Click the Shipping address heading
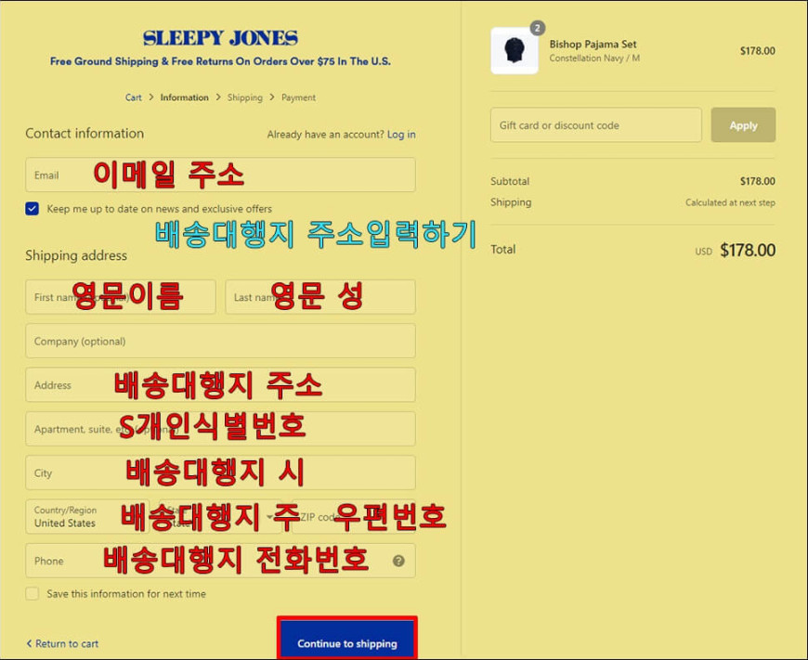 click(76, 255)
